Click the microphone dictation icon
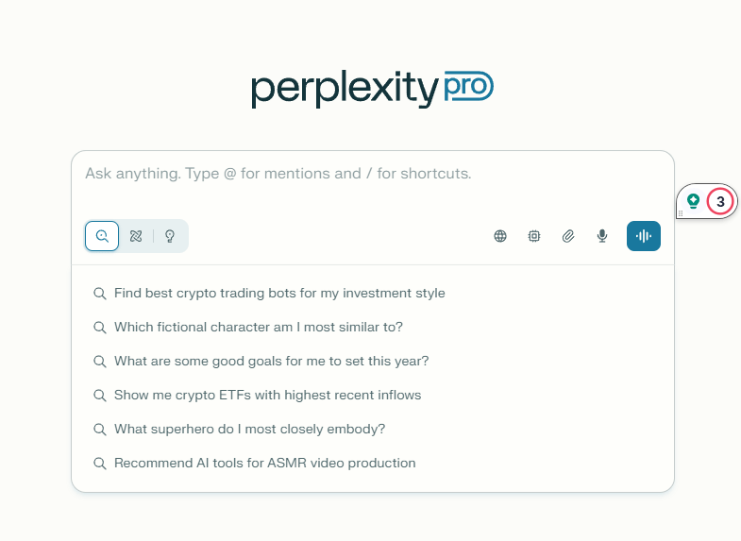 (x=602, y=236)
